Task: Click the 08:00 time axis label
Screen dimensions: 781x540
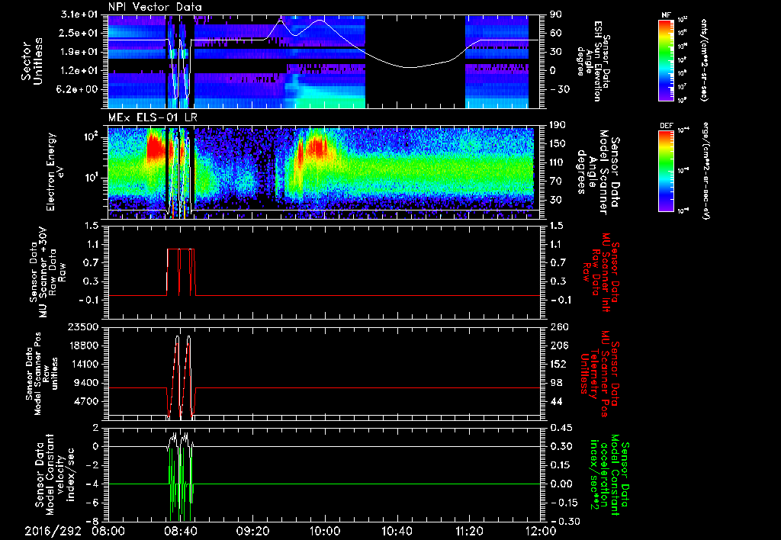Action: click(108, 532)
